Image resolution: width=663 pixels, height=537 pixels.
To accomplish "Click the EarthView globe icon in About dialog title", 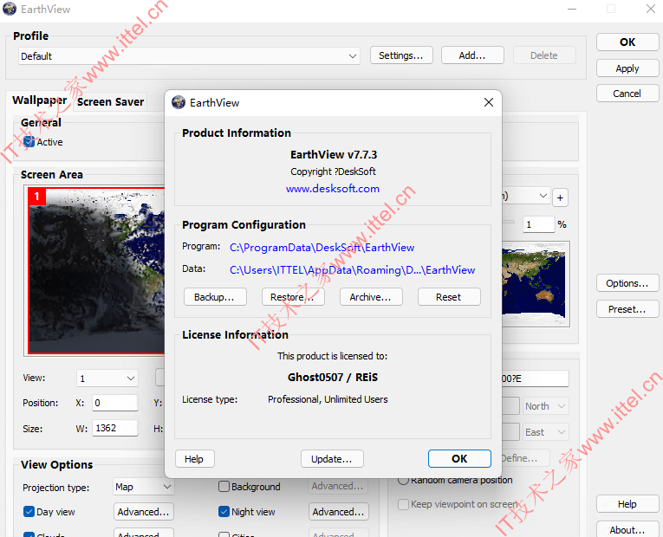I will click(x=179, y=102).
